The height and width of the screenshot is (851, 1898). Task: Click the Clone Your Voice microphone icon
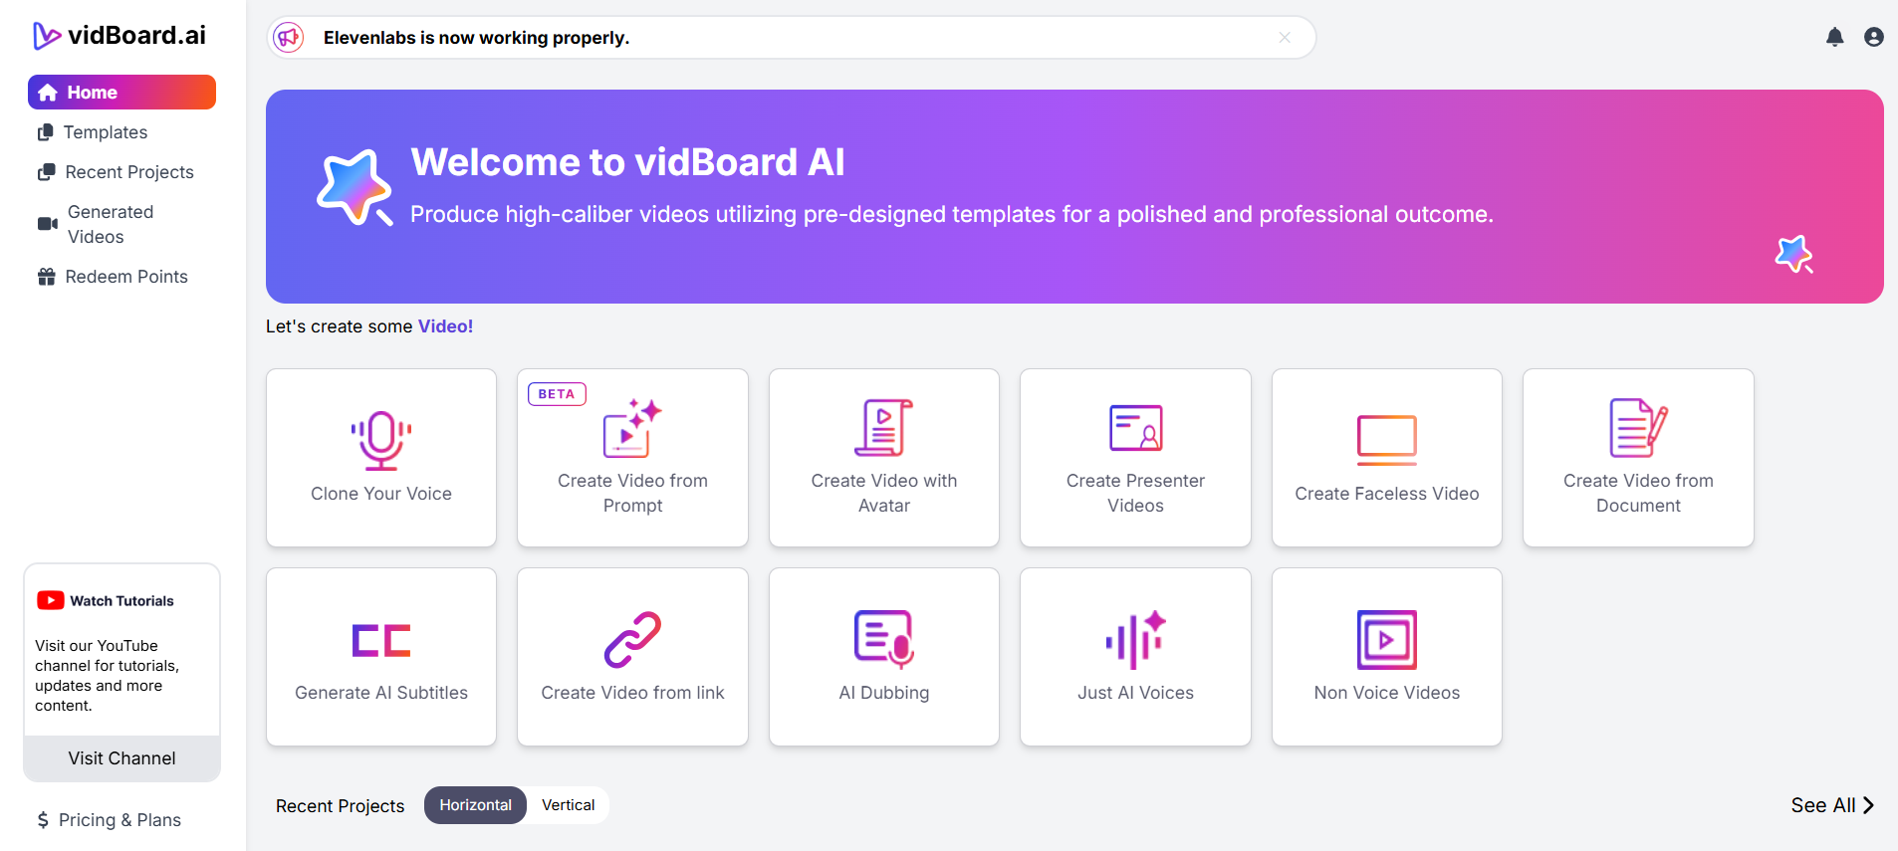click(381, 439)
